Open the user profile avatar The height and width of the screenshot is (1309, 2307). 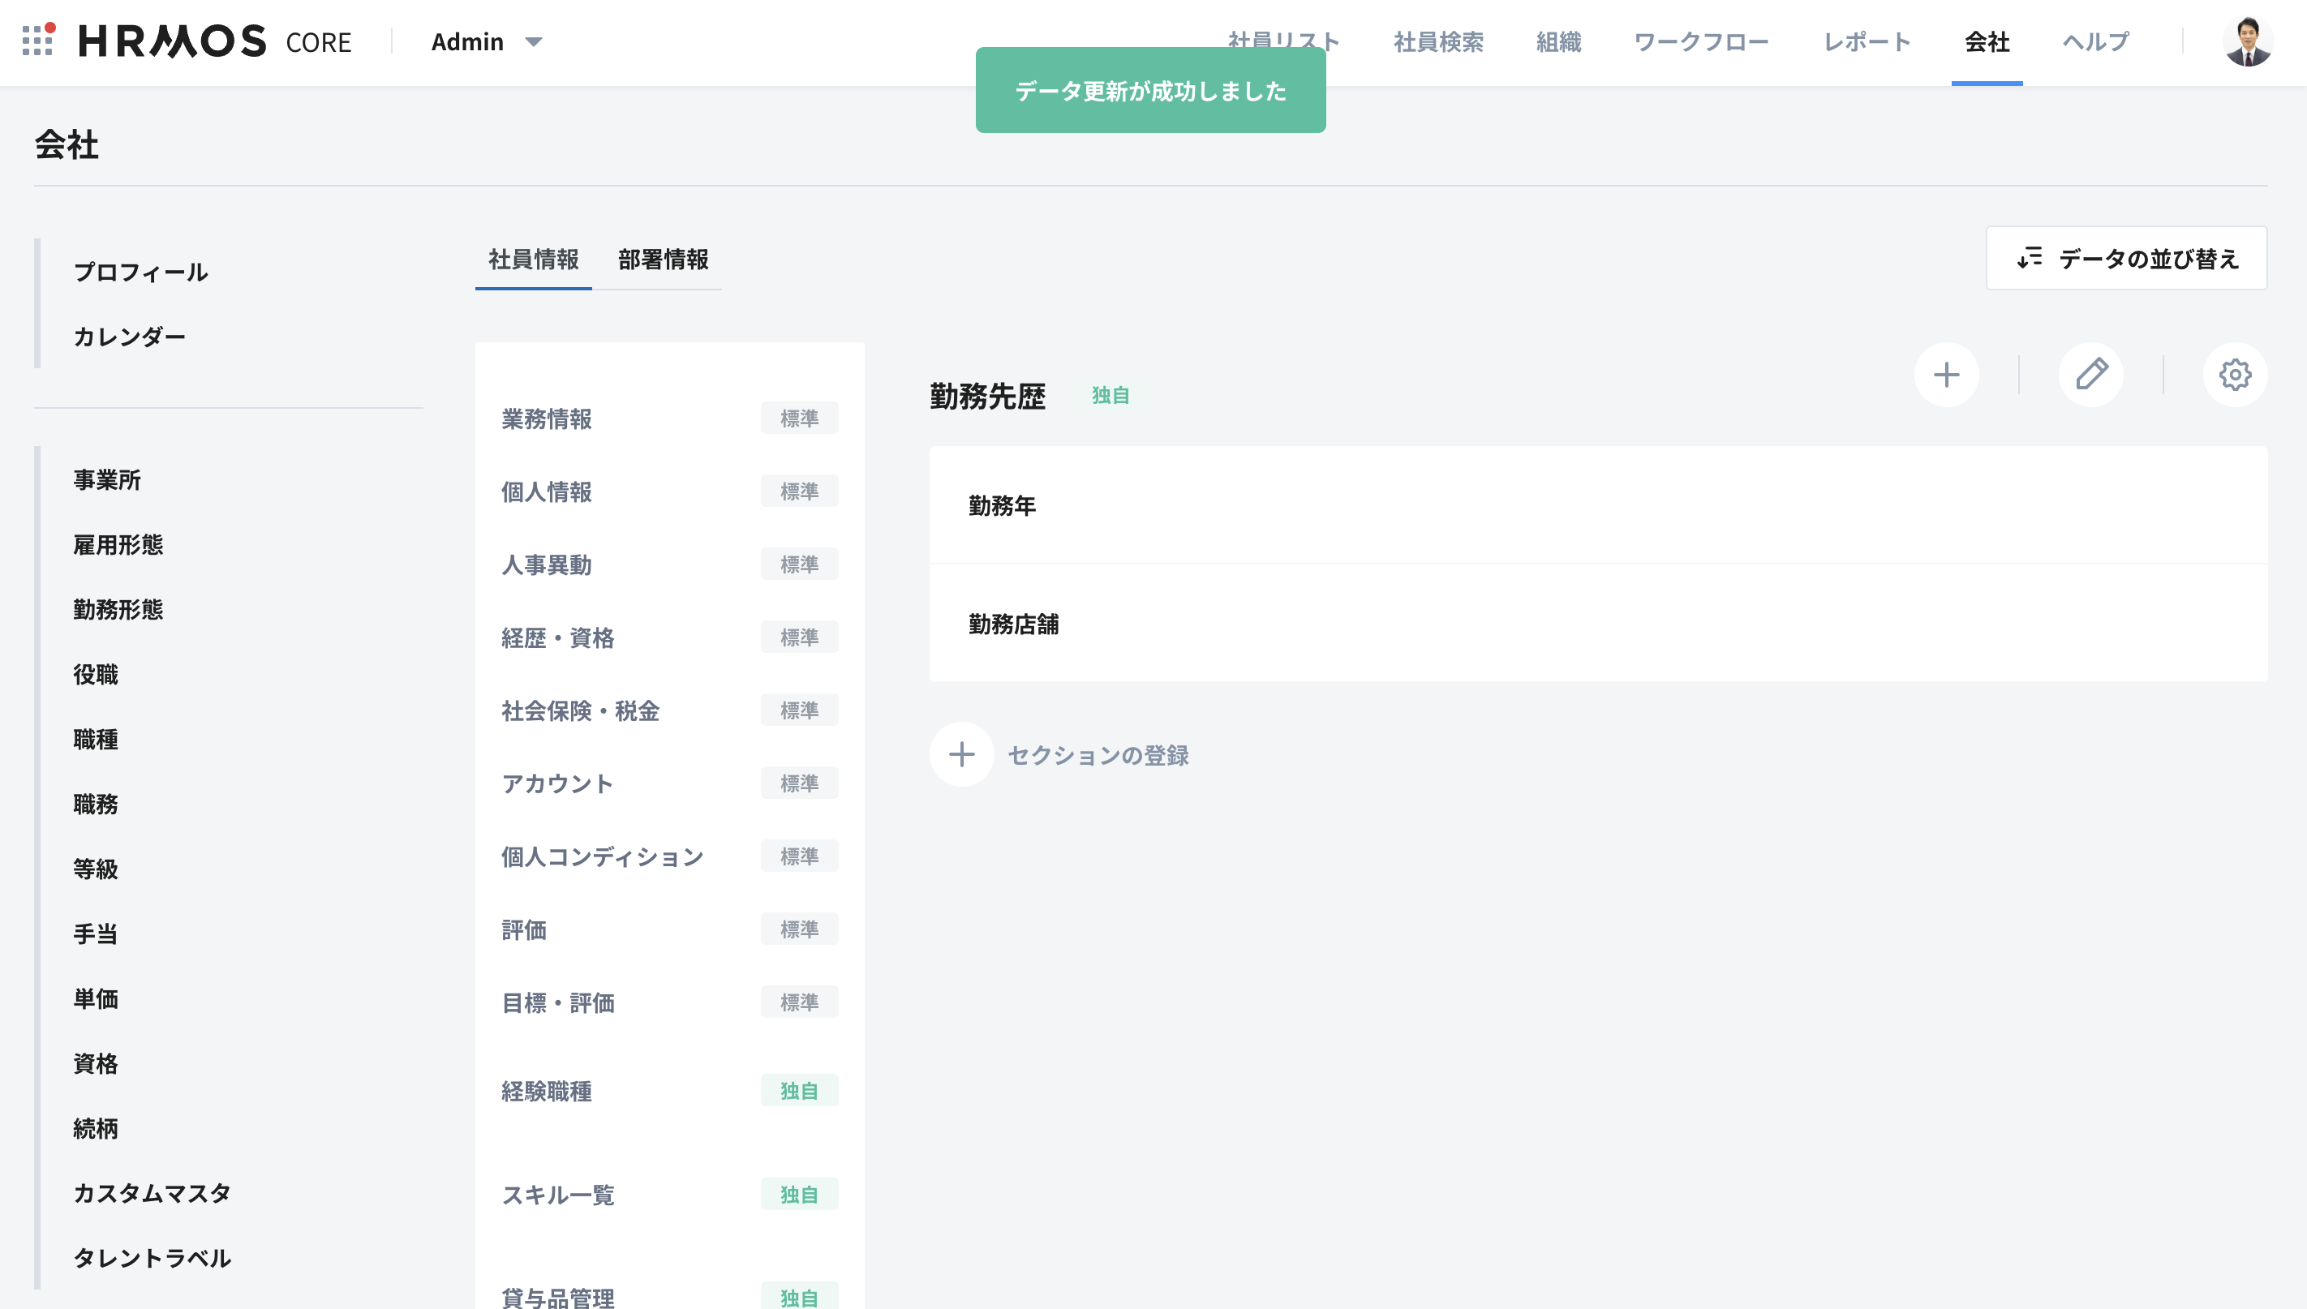2247,41
